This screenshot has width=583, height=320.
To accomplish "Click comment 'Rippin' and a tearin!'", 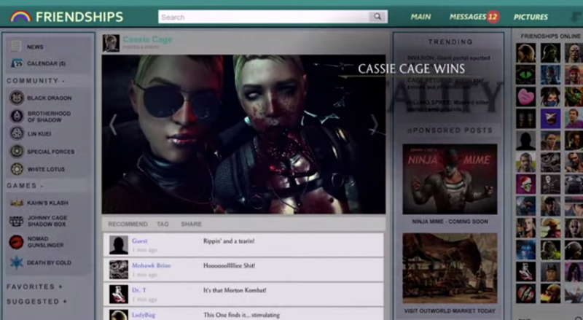I will [x=229, y=241].
